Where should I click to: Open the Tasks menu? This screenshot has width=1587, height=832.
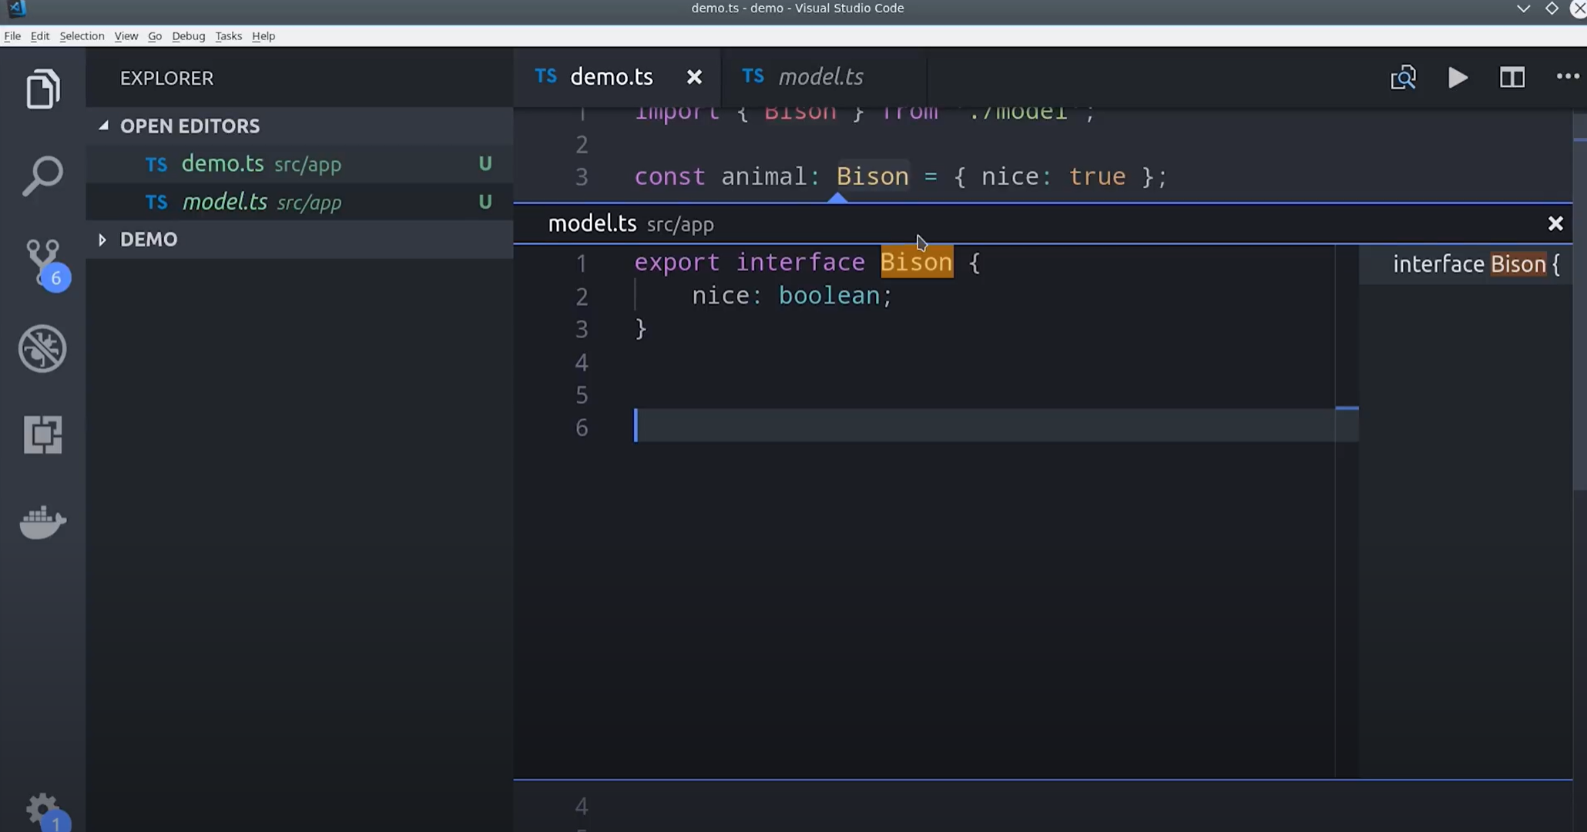coord(228,36)
